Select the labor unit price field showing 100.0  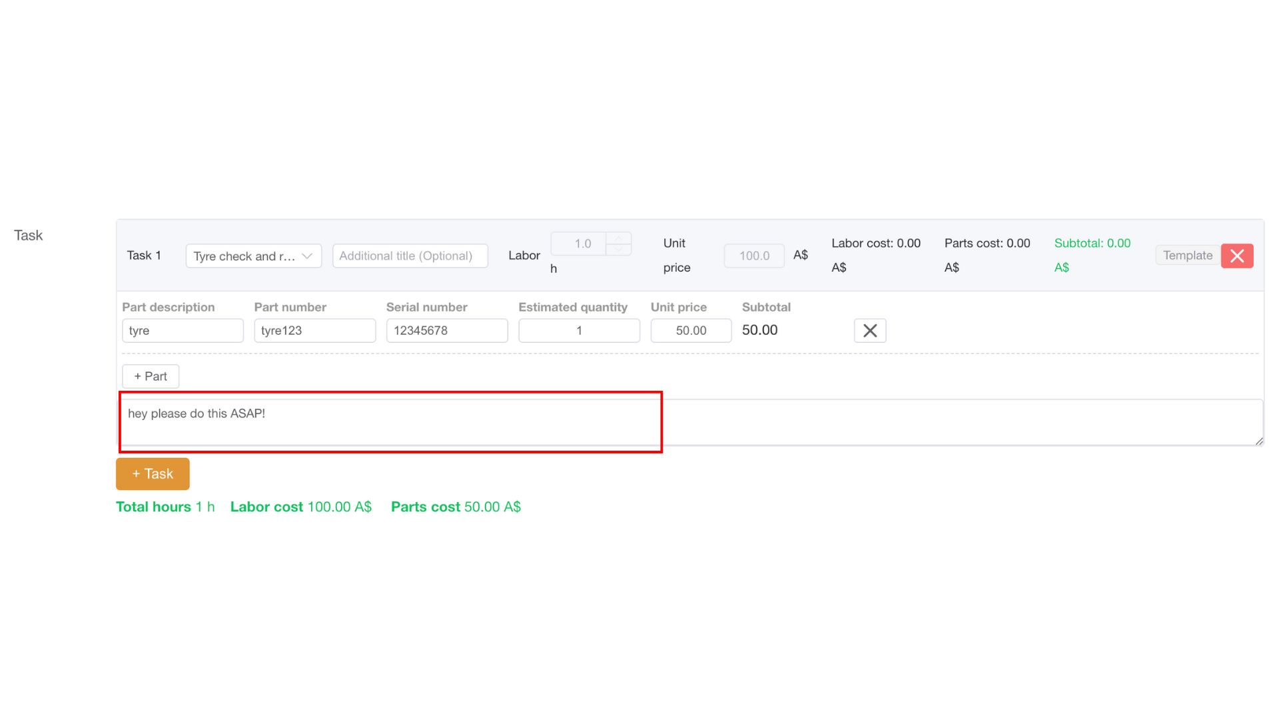point(753,256)
